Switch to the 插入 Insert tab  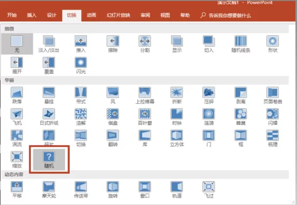point(32,15)
